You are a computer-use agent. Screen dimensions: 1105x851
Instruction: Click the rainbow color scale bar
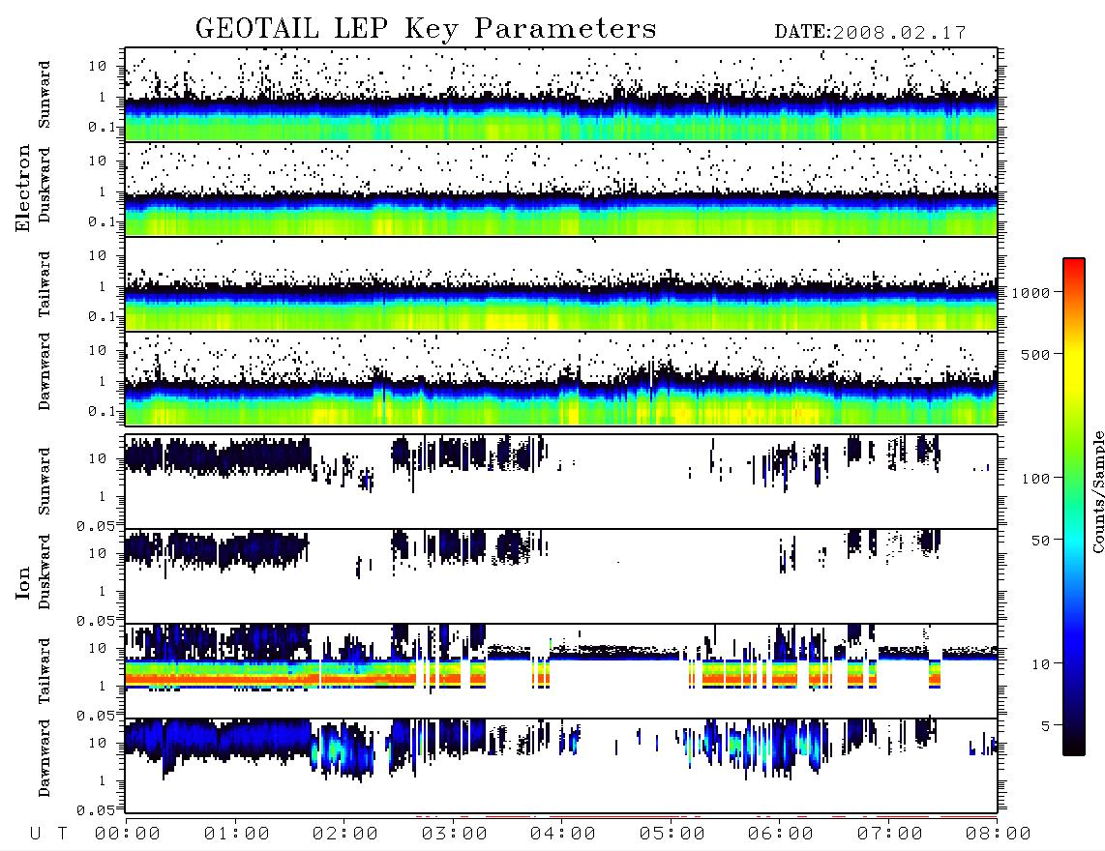(1074, 507)
